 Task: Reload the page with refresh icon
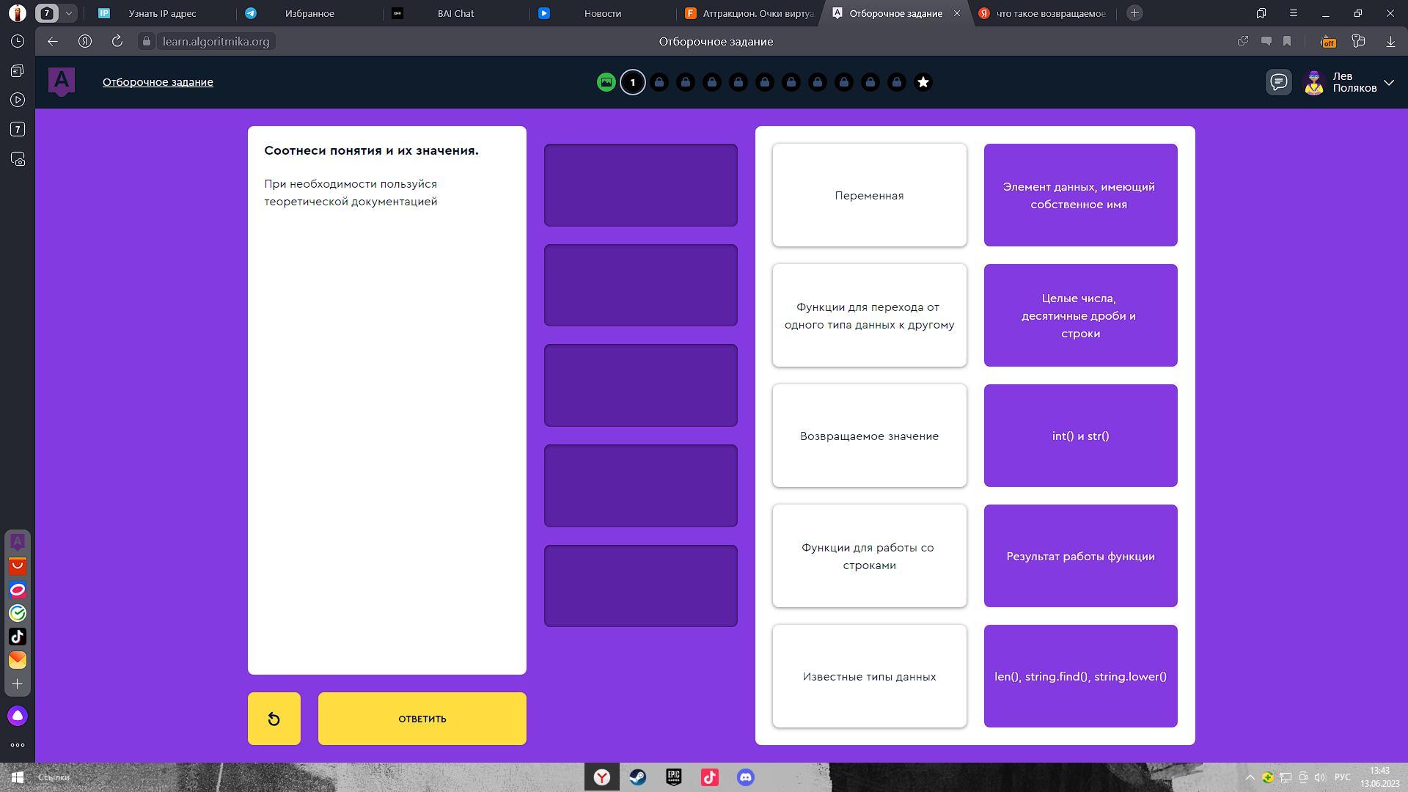coord(117,41)
